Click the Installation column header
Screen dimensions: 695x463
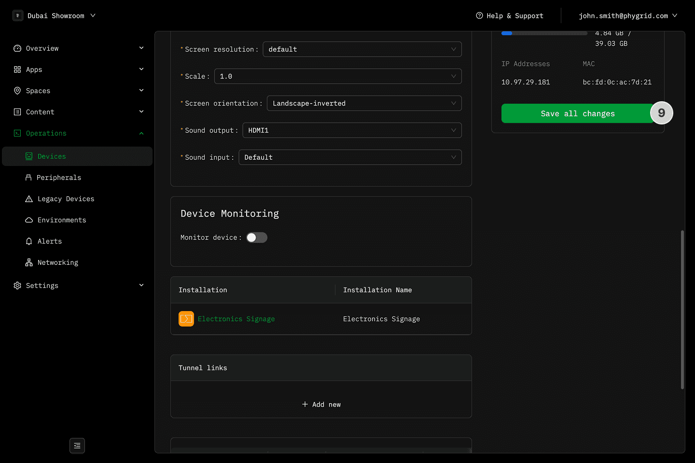coord(253,290)
